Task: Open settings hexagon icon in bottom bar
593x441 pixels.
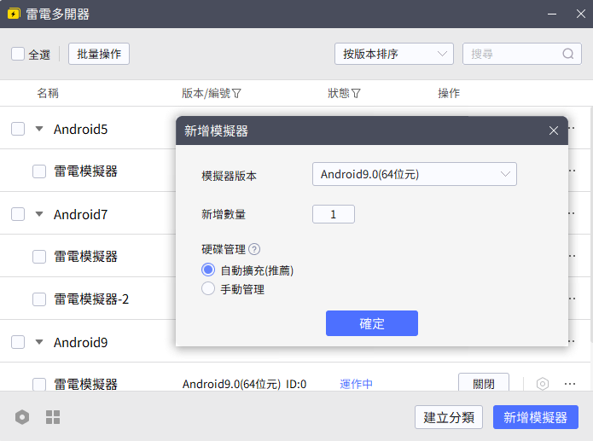Action: coord(22,417)
